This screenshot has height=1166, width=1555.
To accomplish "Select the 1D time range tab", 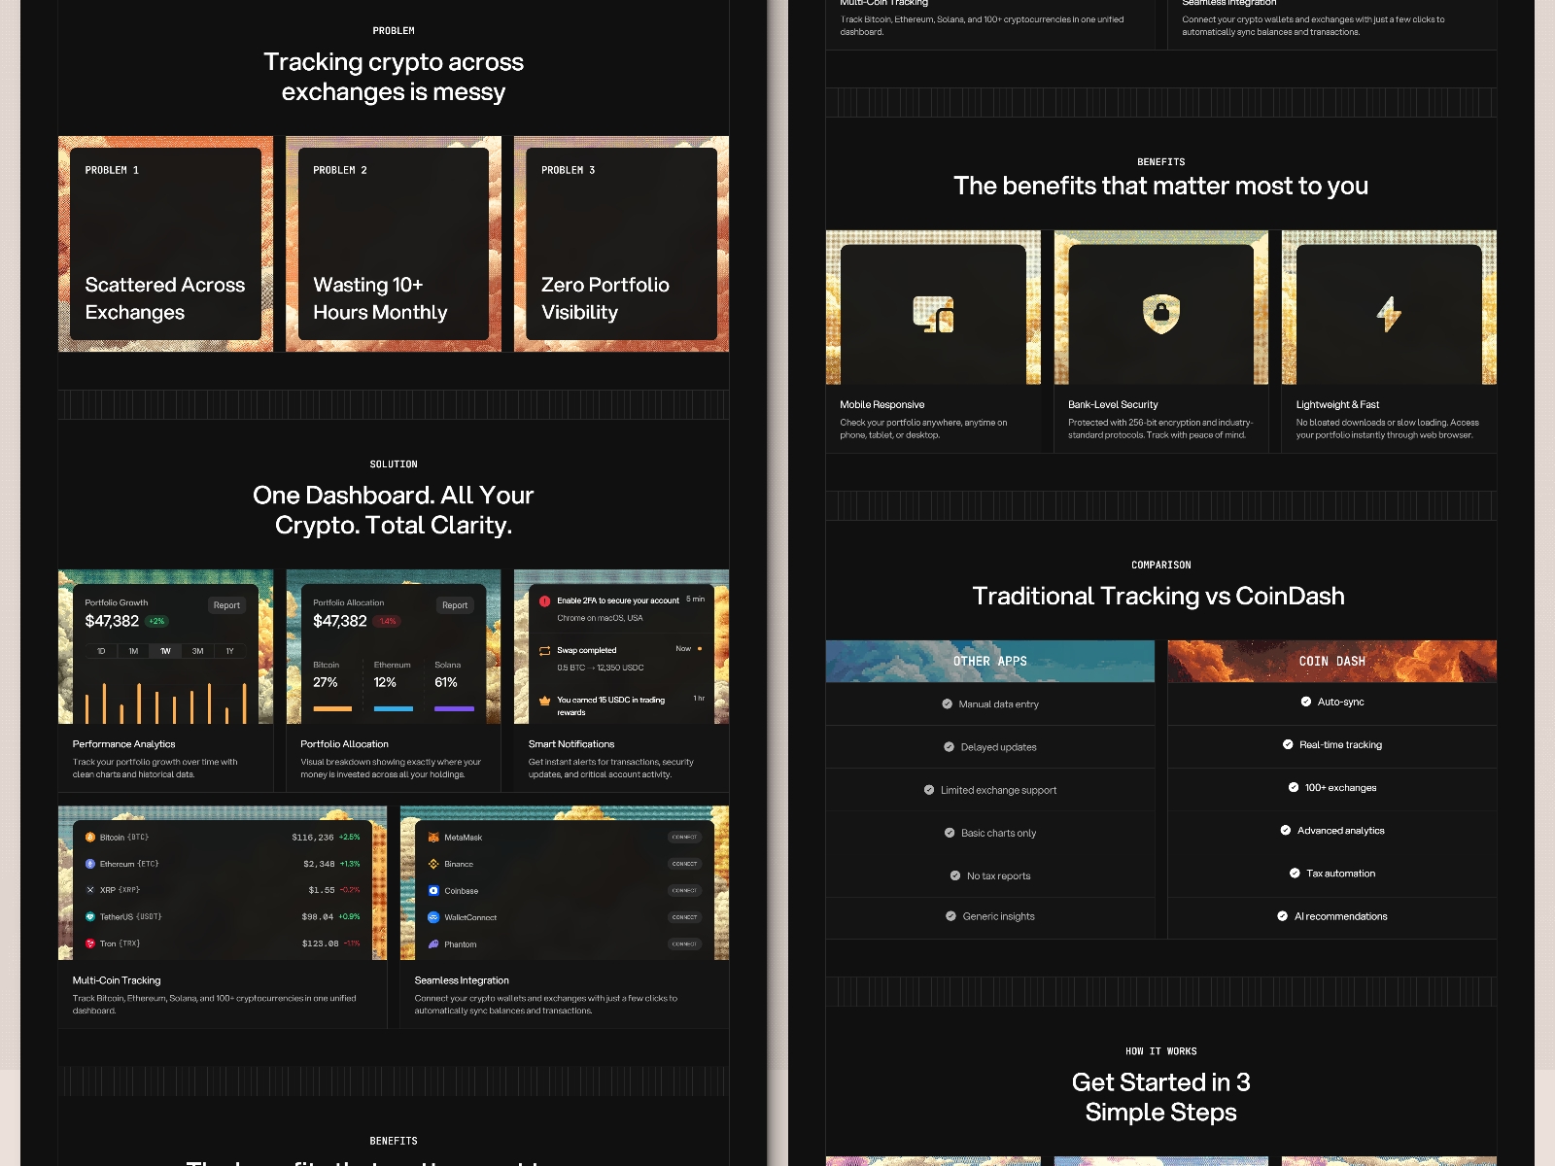I will [x=100, y=651].
